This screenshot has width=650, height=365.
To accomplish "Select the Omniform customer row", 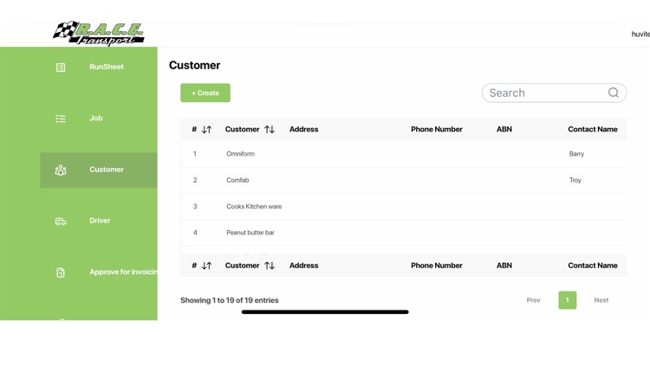I will pyautogui.click(x=240, y=154).
